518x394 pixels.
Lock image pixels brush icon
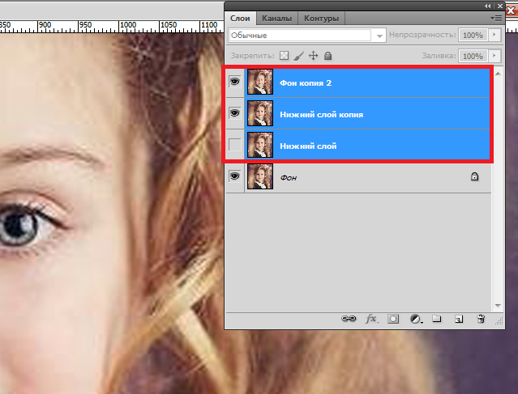[x=298, y=56]
